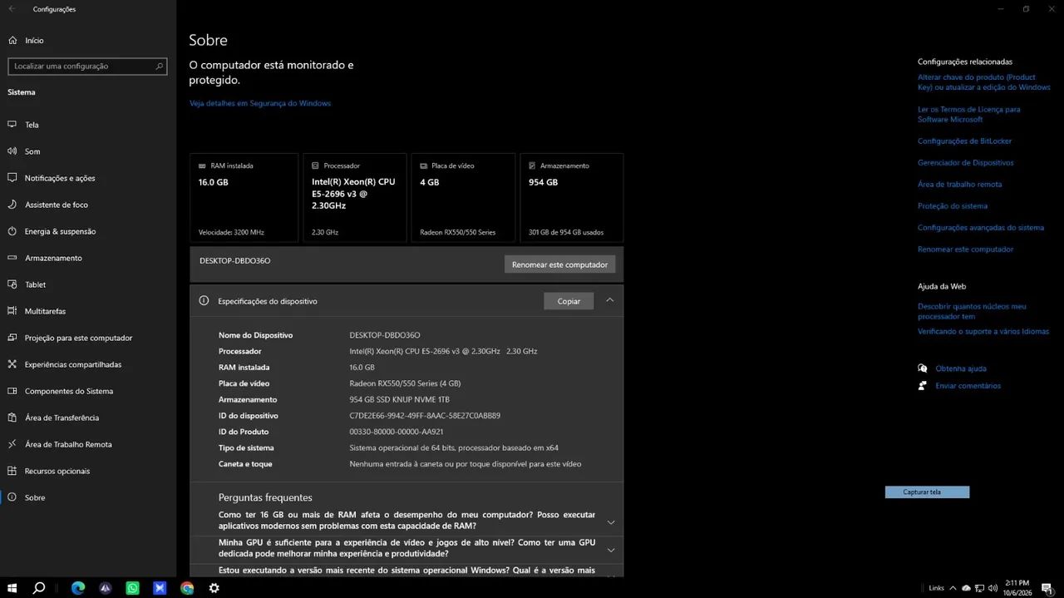The height and width of the screenshot is (598, 1064).
Task: Expand the 16 GB RAM question
Action: pyautogui.click(x=611, y=522)
